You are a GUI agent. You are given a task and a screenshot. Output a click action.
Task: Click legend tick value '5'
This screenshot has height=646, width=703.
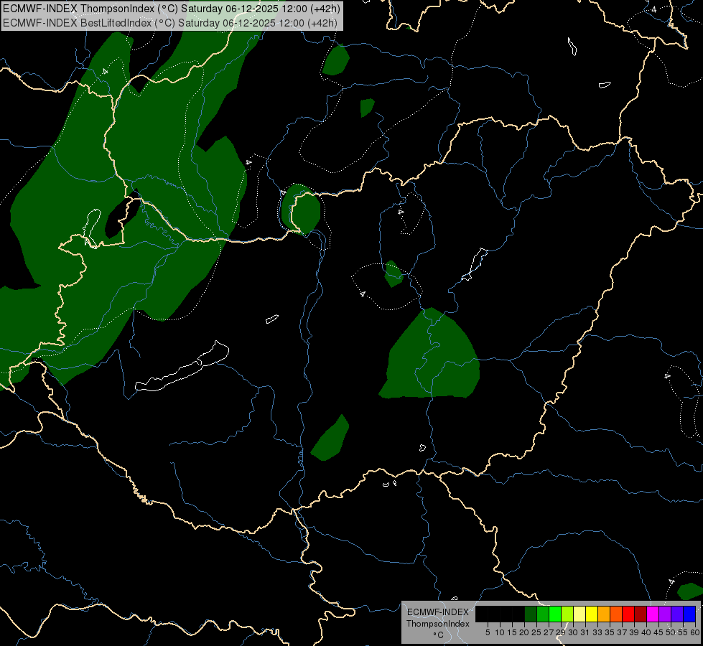tap(488, 632)
